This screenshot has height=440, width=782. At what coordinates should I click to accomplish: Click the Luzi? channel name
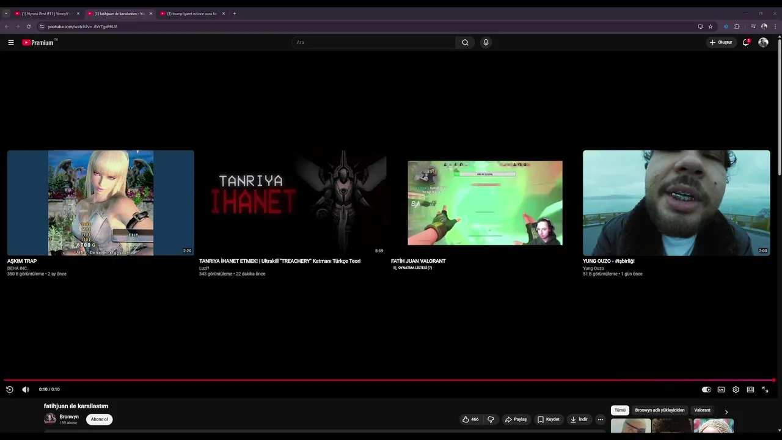pos(204,268)
